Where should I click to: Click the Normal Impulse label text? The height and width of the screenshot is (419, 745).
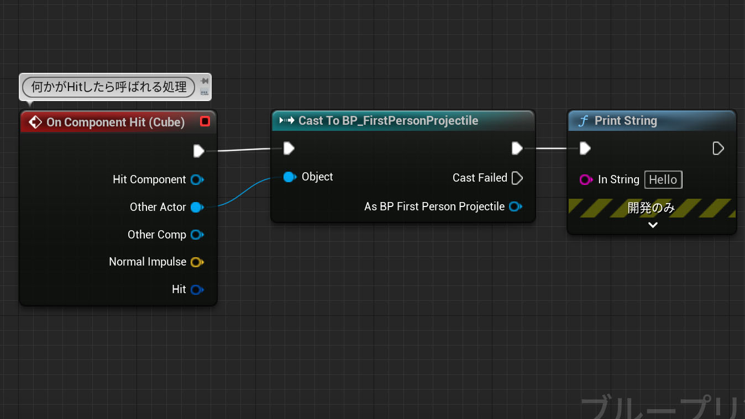pyautogui.click(x=148, y=262)
